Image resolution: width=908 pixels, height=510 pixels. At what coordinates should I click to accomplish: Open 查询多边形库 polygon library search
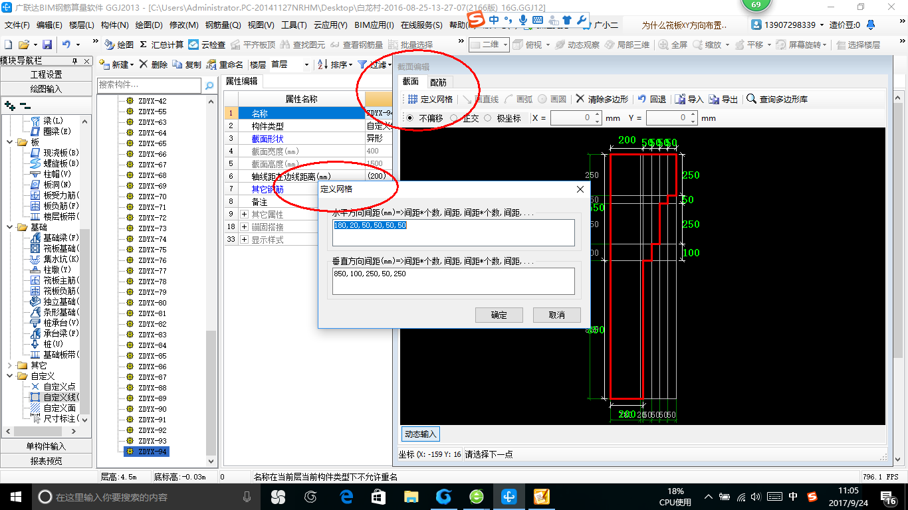(x=777, y=99)
